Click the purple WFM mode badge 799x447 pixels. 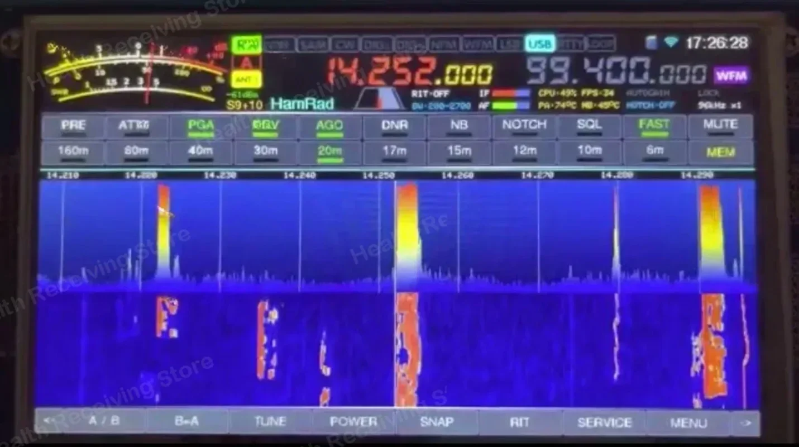(731, 75)
